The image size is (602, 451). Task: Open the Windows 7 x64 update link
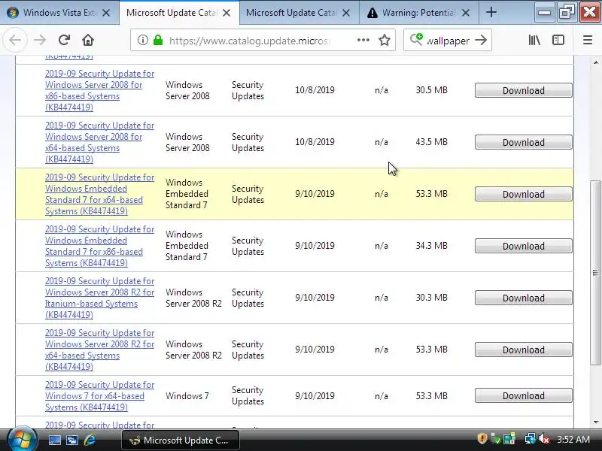point(100,396)
